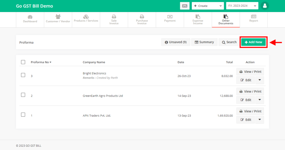This screenshot has height=150, width=285.
Task: View / Print the Bright Electronics proforma
Action: click(250, 72)
